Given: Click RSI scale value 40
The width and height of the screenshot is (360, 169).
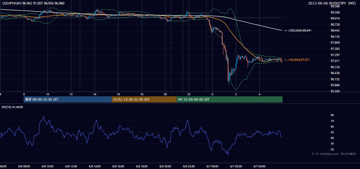Looking at the screenshot, I should tap(332, 138).
